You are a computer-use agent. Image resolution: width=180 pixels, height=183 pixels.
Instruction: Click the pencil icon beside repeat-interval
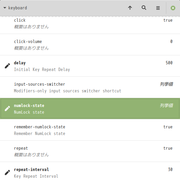tap(7, 172)
